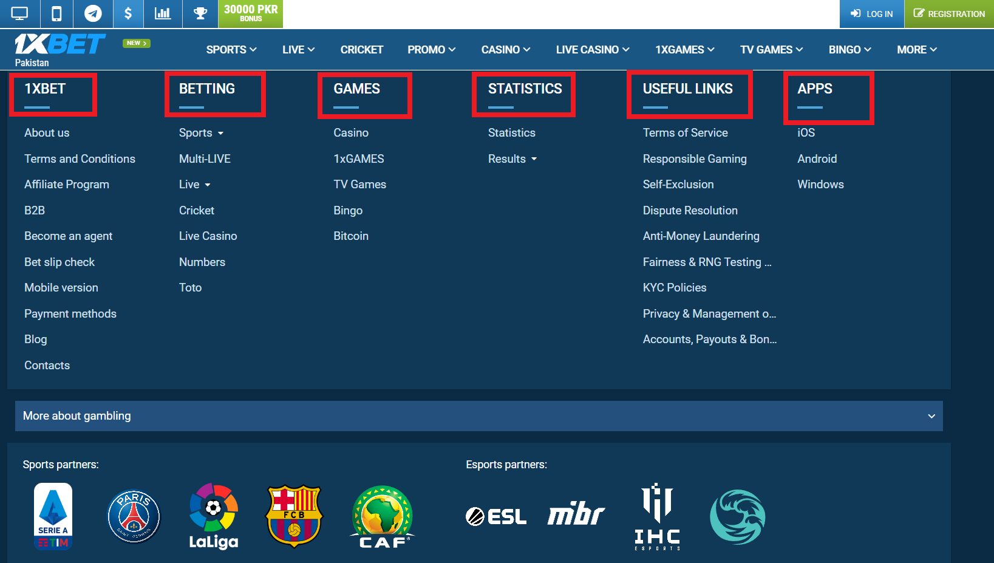Open the mobile app phone icon

[x=56, y=13]
